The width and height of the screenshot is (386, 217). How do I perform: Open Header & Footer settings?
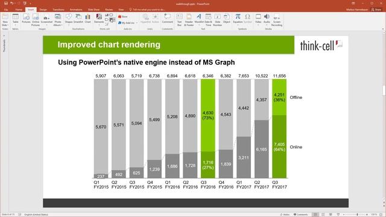[189, 20]
